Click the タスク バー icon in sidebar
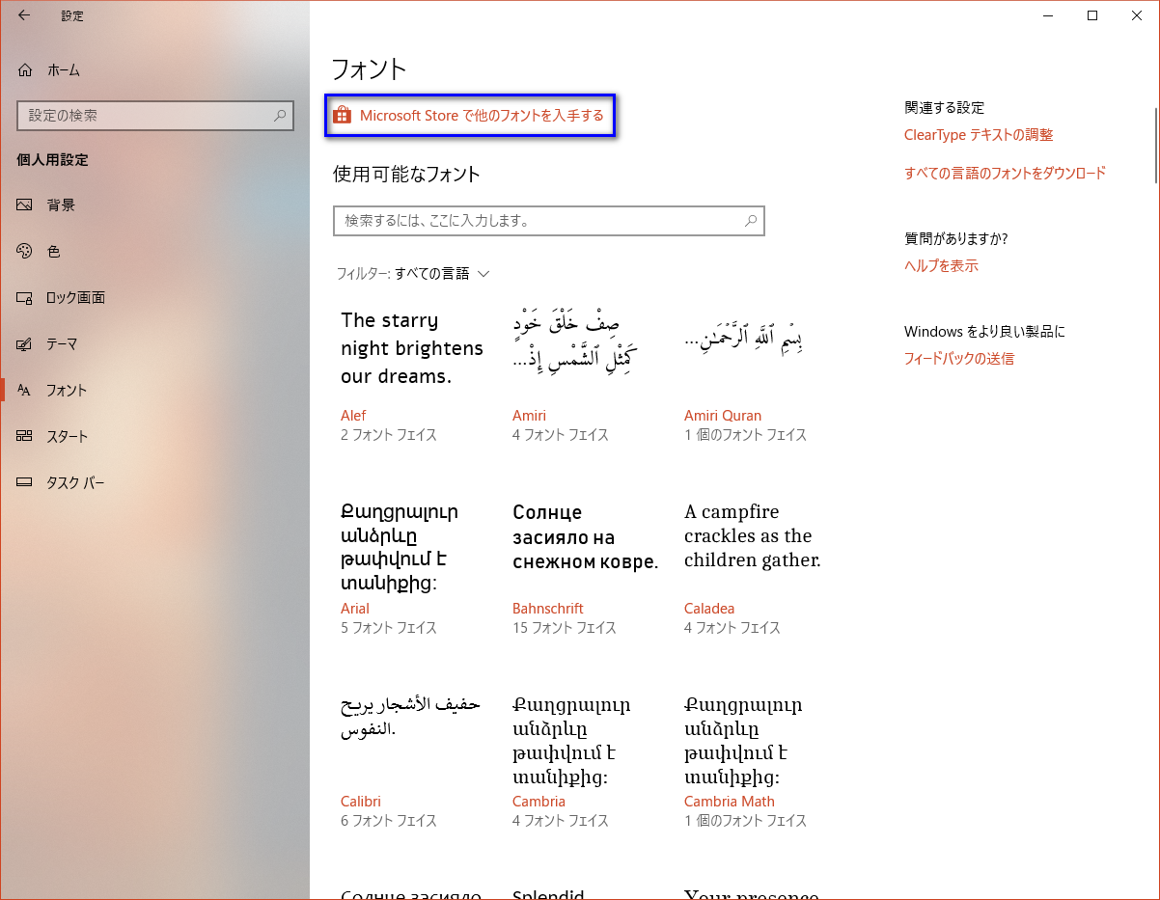The image size is (1160, 900). (25, 483)
